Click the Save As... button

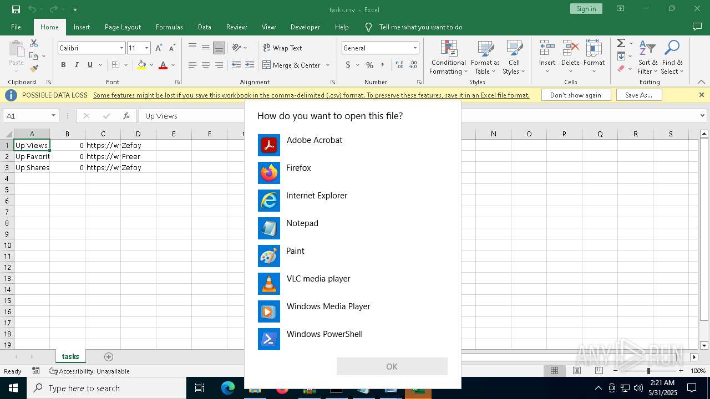[638, 95]
